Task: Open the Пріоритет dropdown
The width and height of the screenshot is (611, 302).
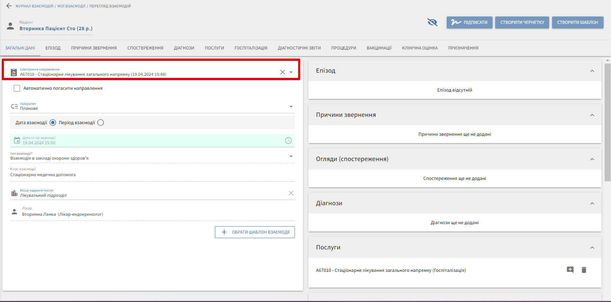Action: point(291,107)
